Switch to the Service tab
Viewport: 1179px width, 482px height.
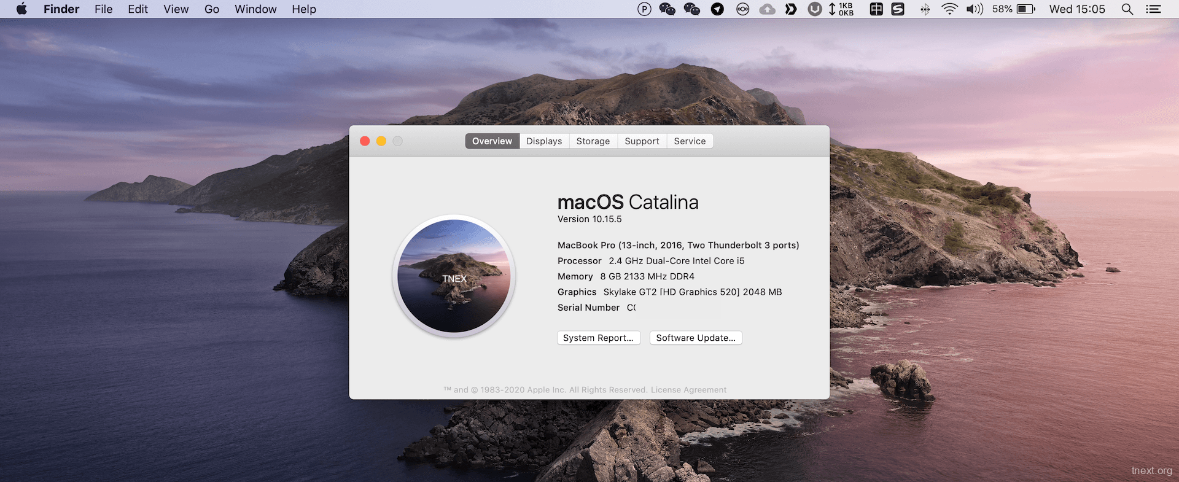coord(690,141)
